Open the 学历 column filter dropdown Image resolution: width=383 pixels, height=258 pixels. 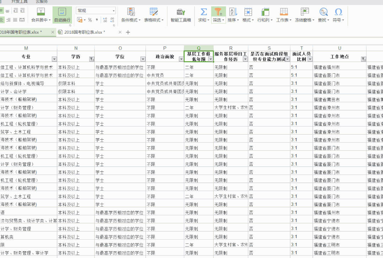point(92,59)
